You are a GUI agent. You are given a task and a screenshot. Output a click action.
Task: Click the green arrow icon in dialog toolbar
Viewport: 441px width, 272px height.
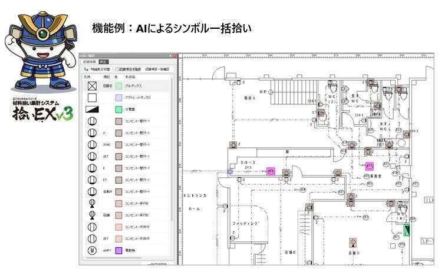click(86, 69)
